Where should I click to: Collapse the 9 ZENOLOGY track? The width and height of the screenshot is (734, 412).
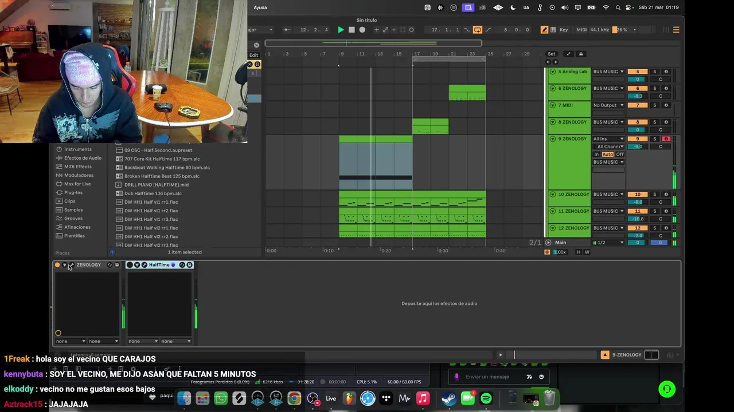tap(553, 138)
